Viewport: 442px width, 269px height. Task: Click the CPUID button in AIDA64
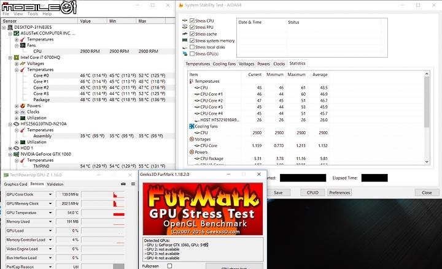tap(312, 193)
